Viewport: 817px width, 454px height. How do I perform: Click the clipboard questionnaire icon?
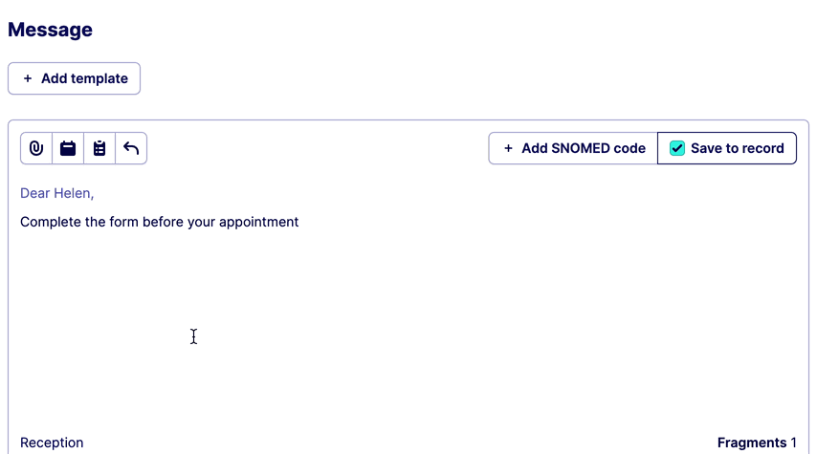pyautogui.click(x=99, y=148)
